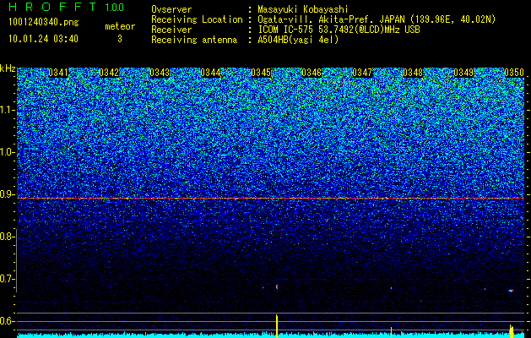The height and width of the screenshot is (338, 531).
Task: Click the 0342 time marker label
Action: point(109,73)
